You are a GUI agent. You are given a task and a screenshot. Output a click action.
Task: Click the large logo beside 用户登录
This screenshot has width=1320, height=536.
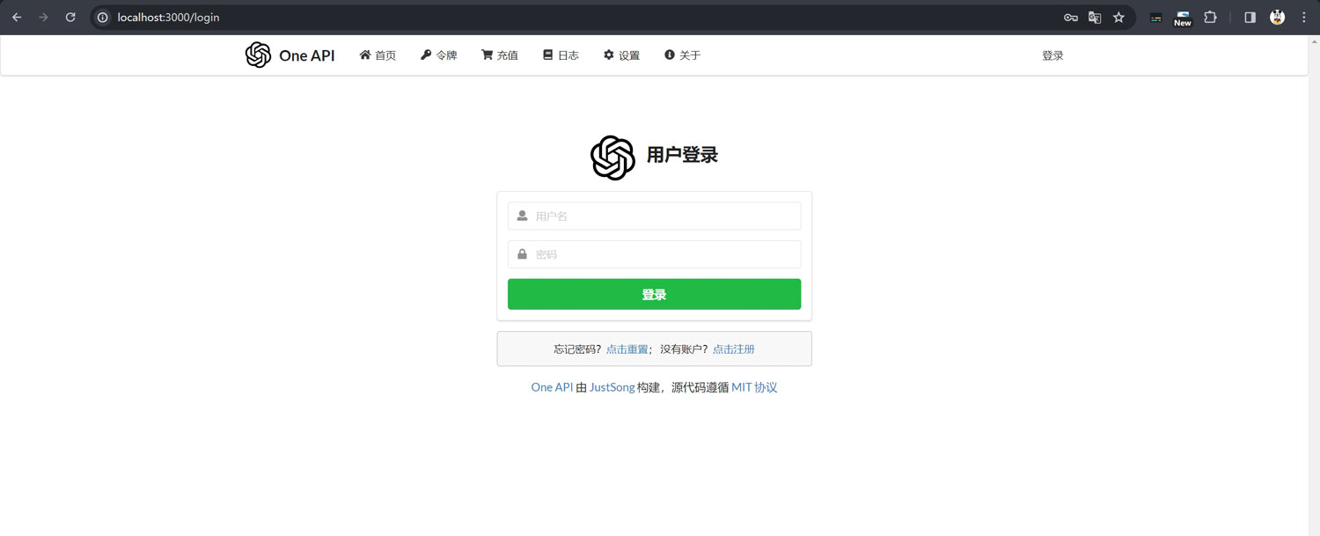point(612,158)
